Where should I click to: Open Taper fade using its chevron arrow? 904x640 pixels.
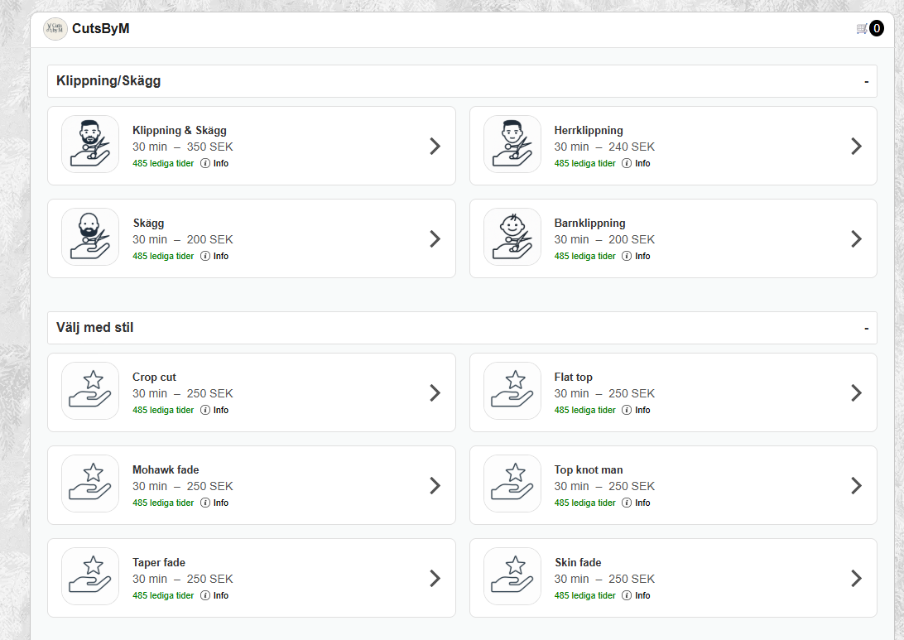435,578
